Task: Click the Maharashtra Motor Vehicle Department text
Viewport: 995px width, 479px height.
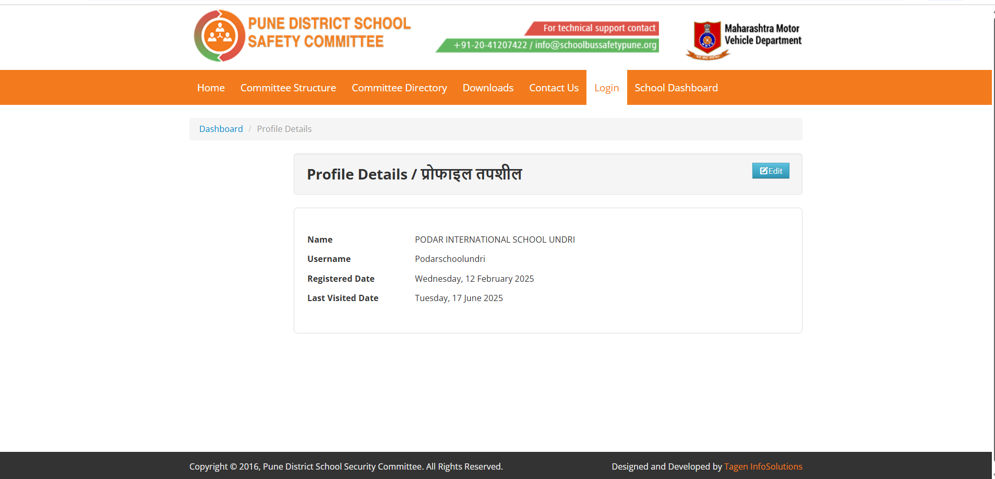Action: point(763,34)
